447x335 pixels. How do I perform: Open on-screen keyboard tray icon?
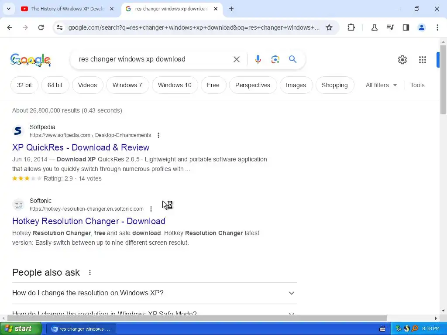382,329
